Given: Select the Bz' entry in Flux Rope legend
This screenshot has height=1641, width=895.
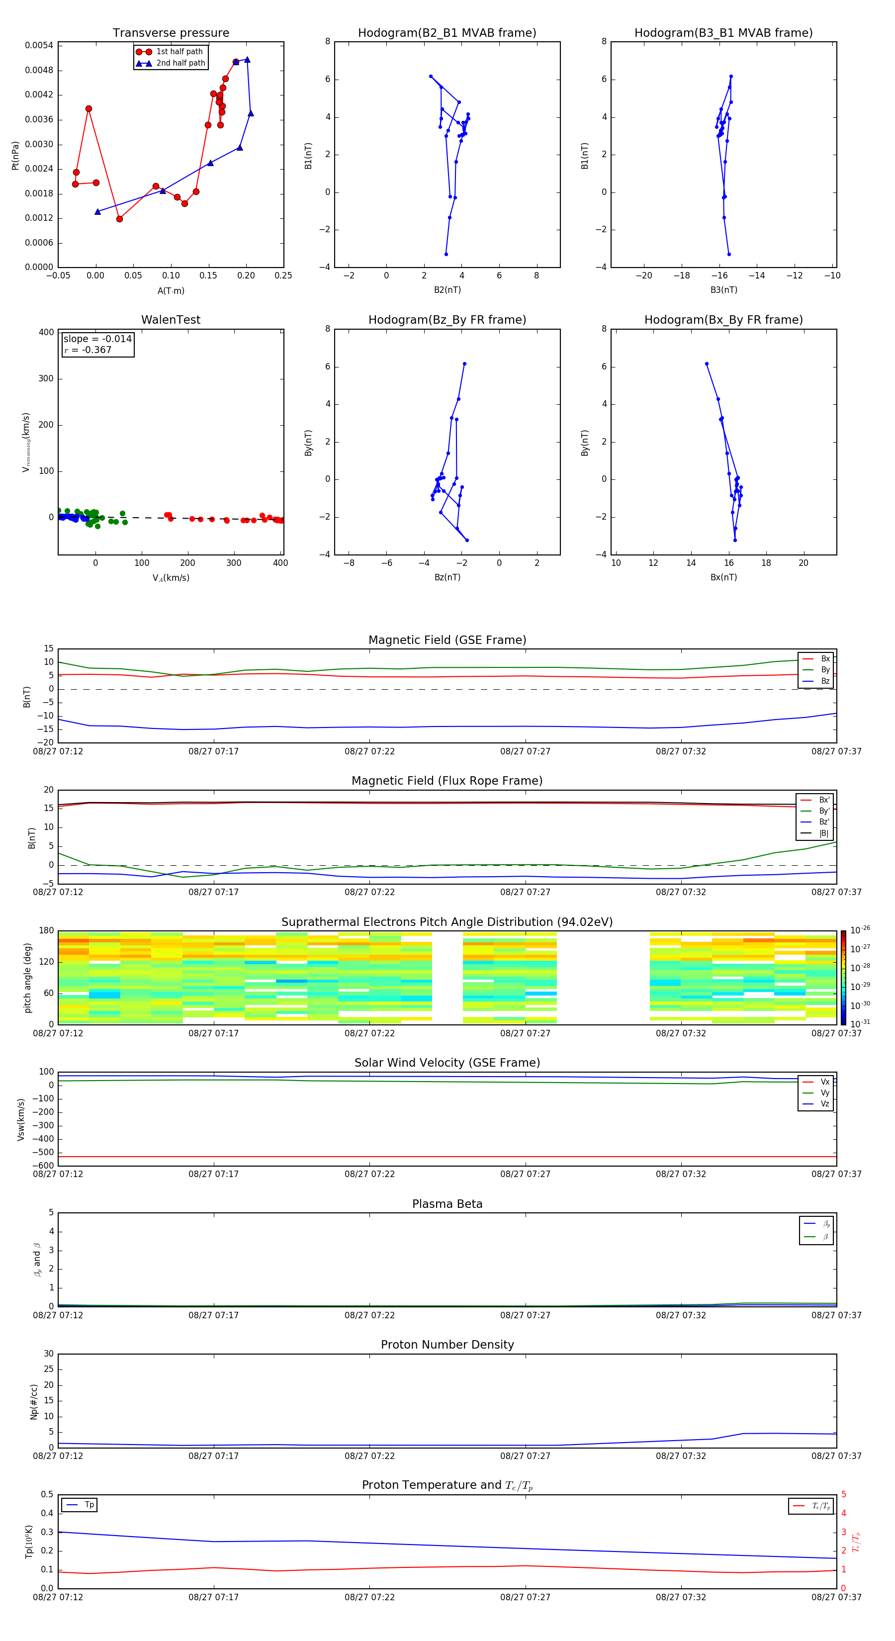Looking at the screenshot, I should [815, 822].
